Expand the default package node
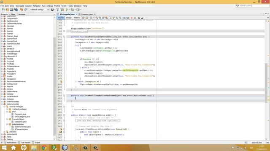The image size is (270, 151). (x=7, y=109)
